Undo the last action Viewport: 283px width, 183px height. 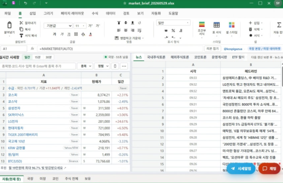tap(25, 3)
